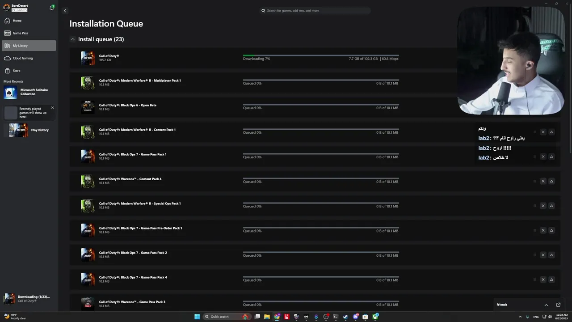Pause Modern Warfare II Special Ops Pack 1
Image resolution: width=572 pixels, height=322 pixels.
click(534, 206)
